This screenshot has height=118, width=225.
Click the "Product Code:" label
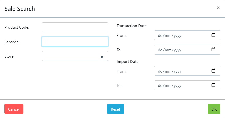point(17,27)
